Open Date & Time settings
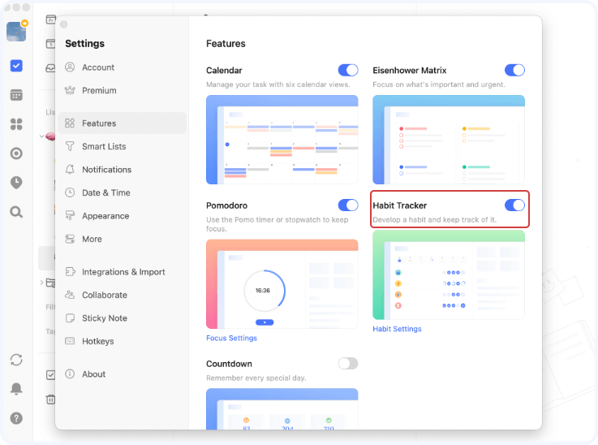The height and width of the screenshot is (445, 598). 122,192
